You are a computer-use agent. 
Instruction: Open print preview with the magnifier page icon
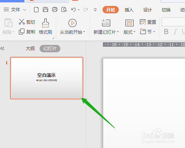tap(64, 10)
